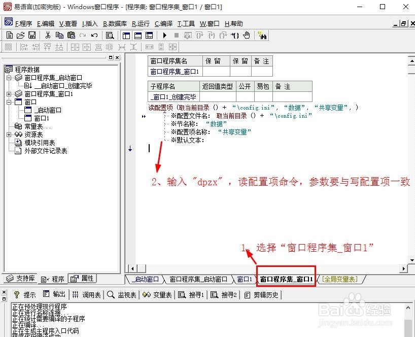Open the 提示 output tab
Image resolution: width=415 pixels, height=337 pixels.
(25, 295)
